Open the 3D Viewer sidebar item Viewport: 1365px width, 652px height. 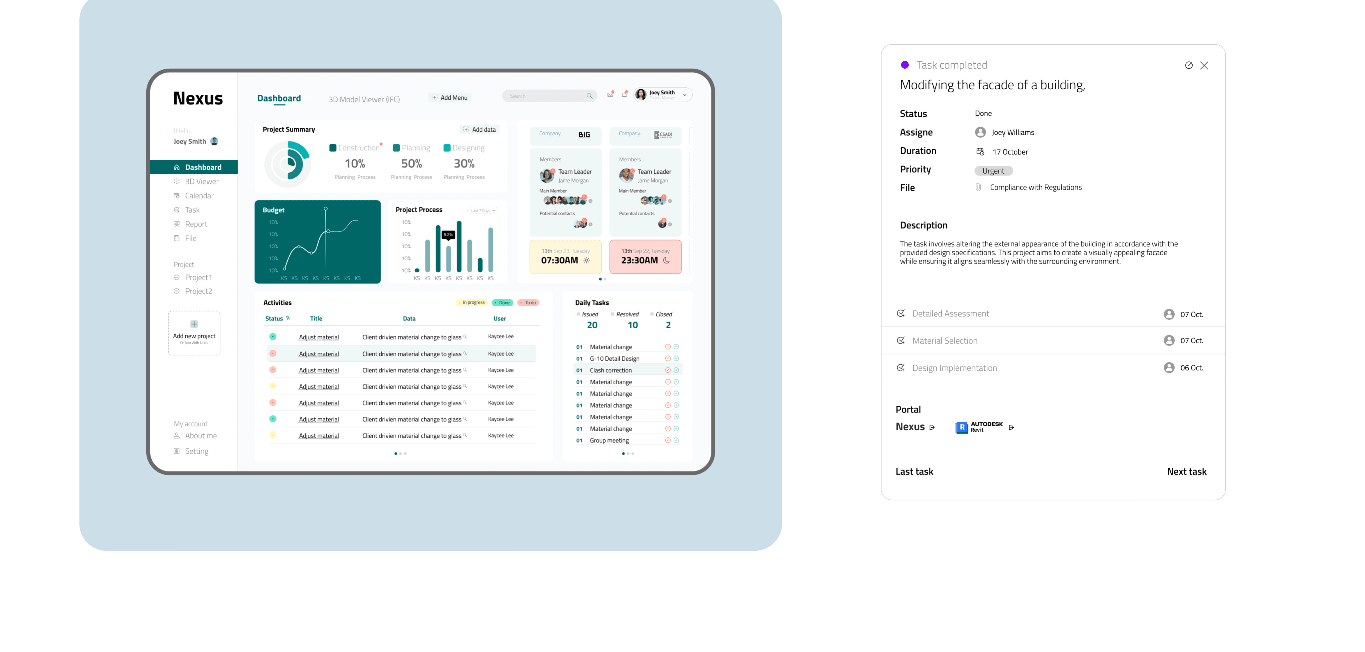coord(201,181)
